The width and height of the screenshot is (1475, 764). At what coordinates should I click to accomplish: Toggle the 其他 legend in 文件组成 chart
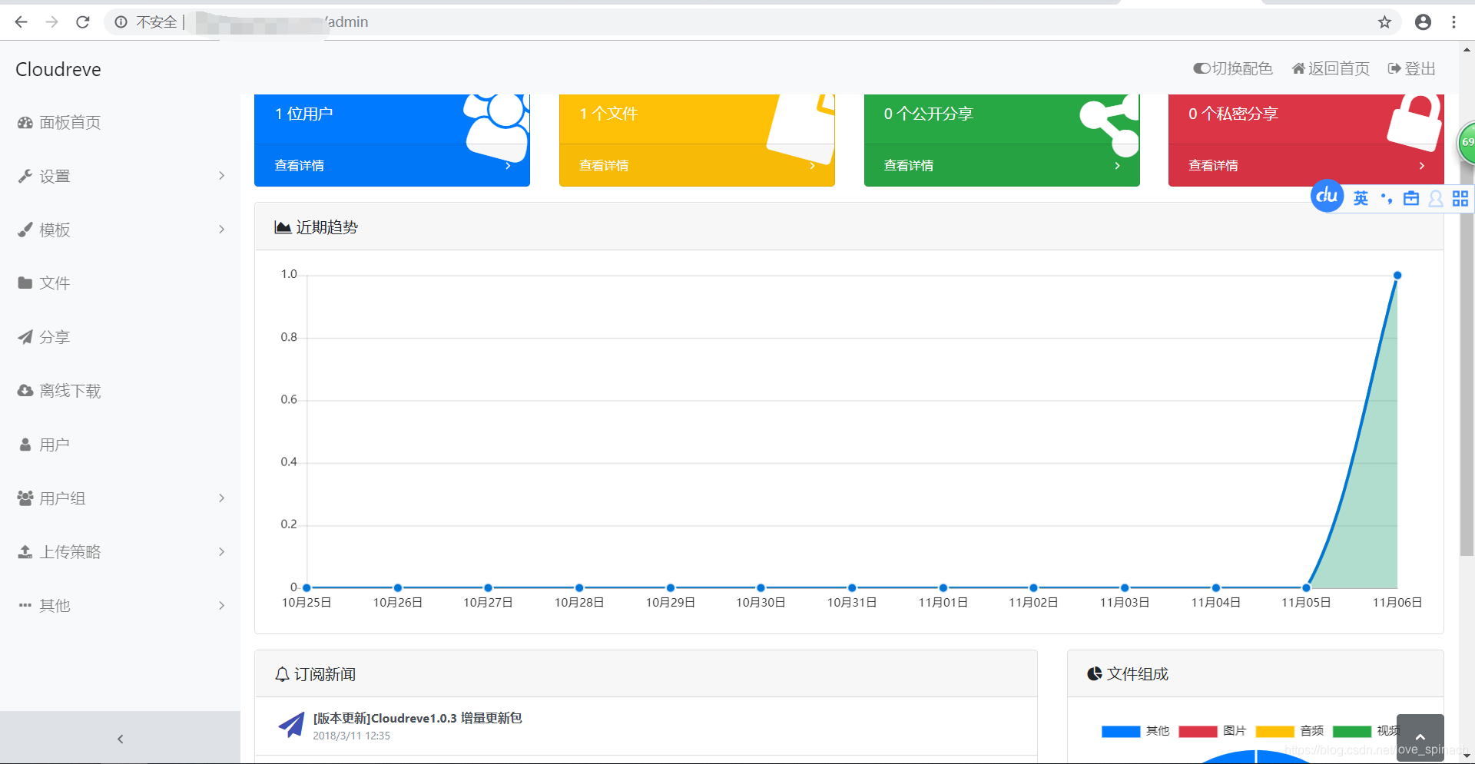[1135, 731]
